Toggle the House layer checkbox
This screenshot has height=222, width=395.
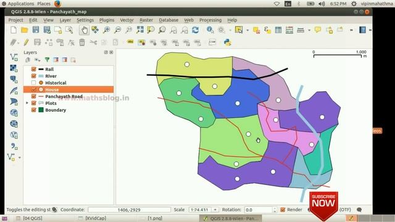(34, 89)
